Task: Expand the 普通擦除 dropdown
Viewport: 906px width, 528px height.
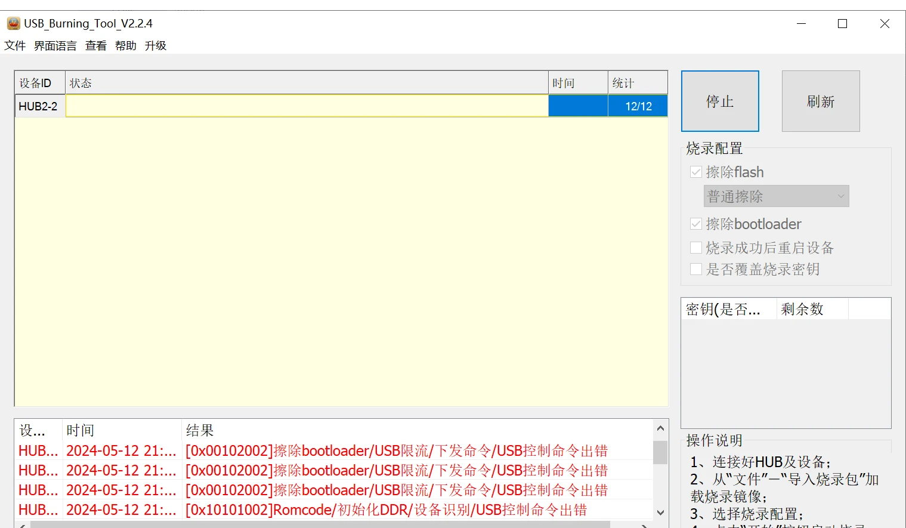Action: pyautogui.click(x=776, y=196)
